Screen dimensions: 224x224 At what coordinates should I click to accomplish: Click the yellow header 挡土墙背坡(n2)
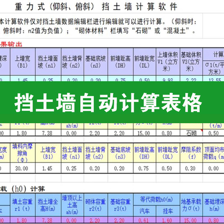tap(96, 153)
